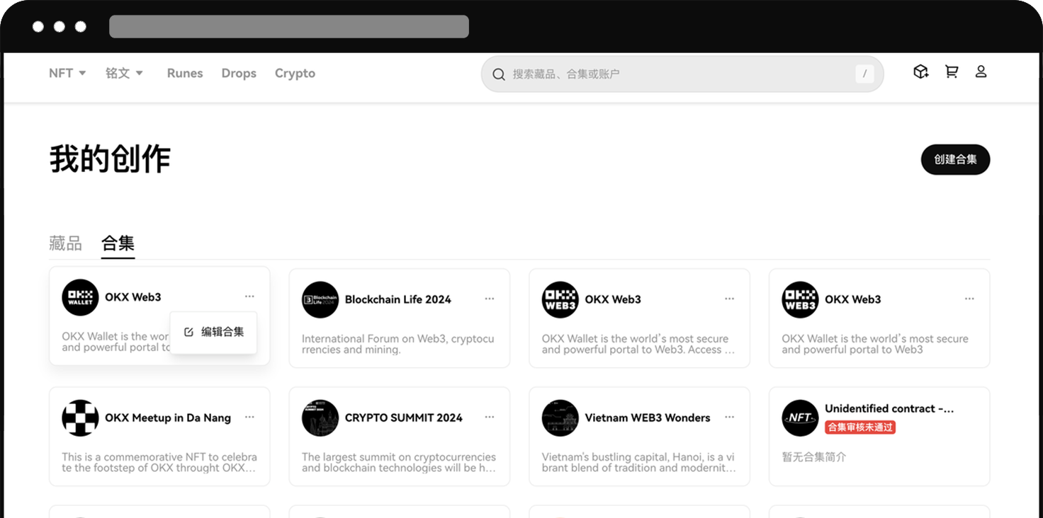Click the 'This is a commemorative NFT' description

point(159,462)
